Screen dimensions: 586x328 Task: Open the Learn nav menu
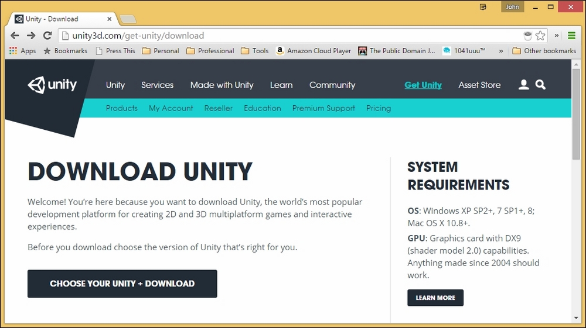(281, 85)
